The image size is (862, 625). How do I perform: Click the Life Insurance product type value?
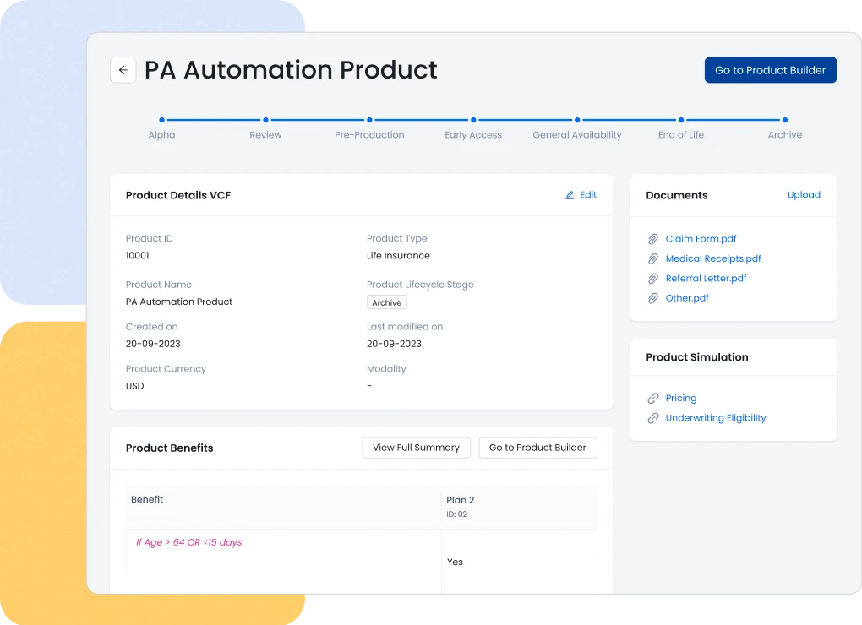[398, 255]
